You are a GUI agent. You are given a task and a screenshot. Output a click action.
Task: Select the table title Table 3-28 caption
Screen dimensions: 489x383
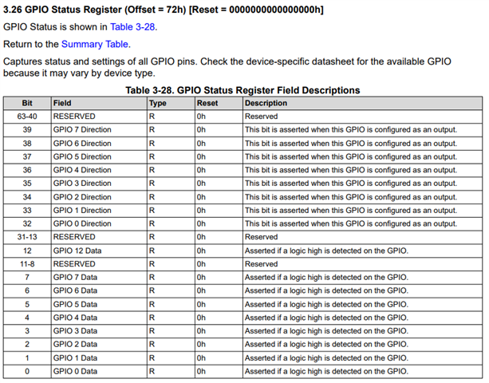tap(243, 90)
